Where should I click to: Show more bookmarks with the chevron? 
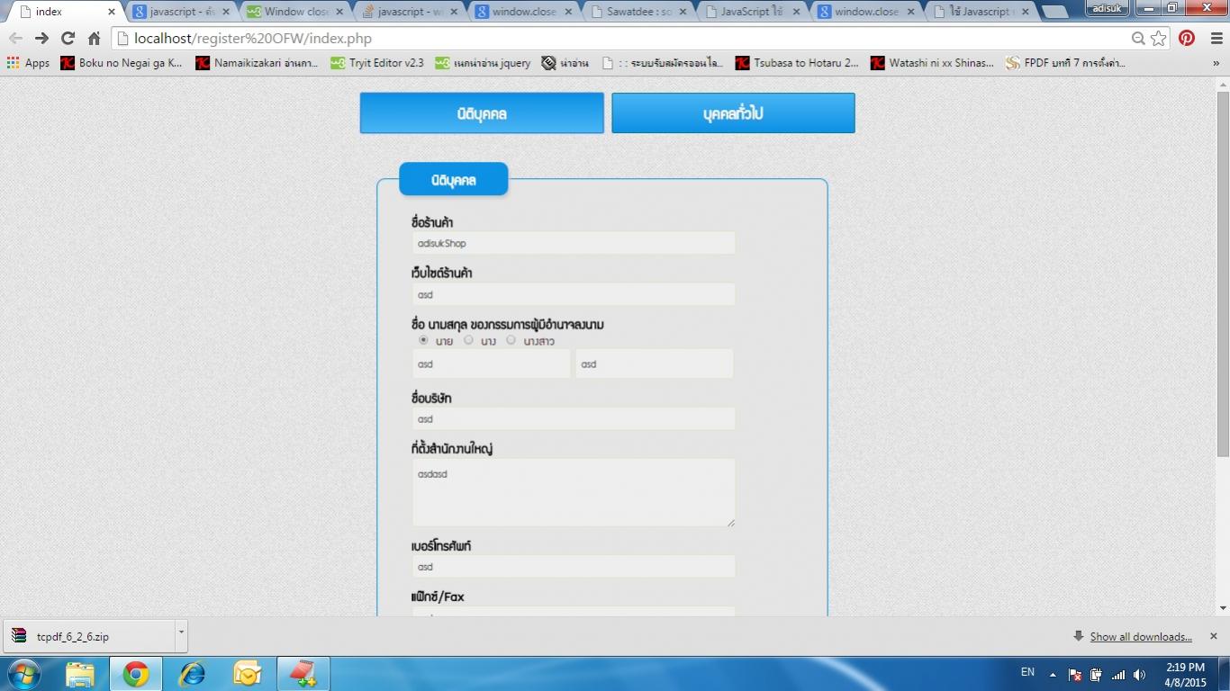click(1217, 63)
